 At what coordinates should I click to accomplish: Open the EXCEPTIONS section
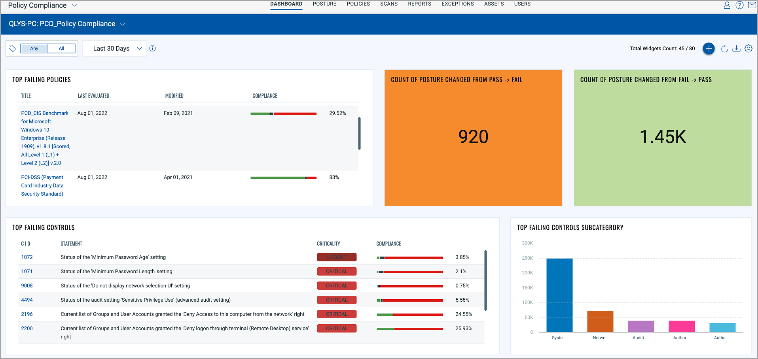(457, 4)
